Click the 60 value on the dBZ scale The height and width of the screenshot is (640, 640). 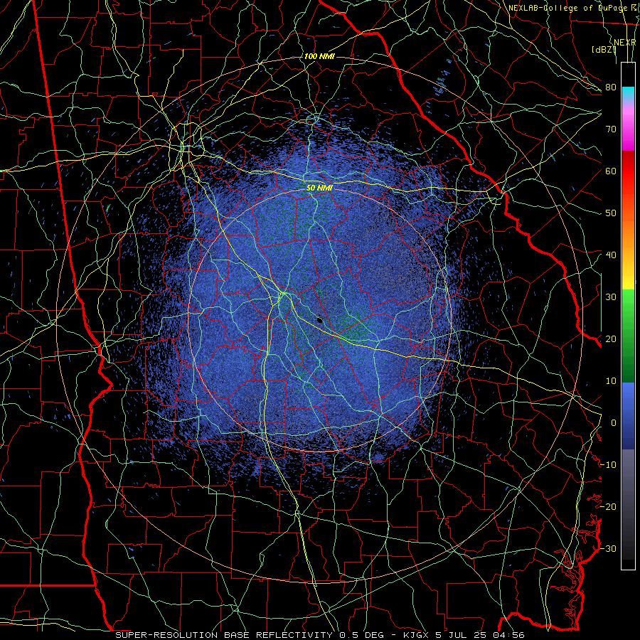click(x=611, y=171)
